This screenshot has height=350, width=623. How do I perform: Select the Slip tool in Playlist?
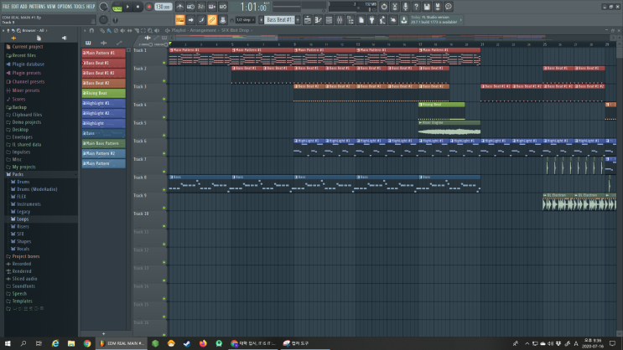pyautogui.click(x=129, y=30)
